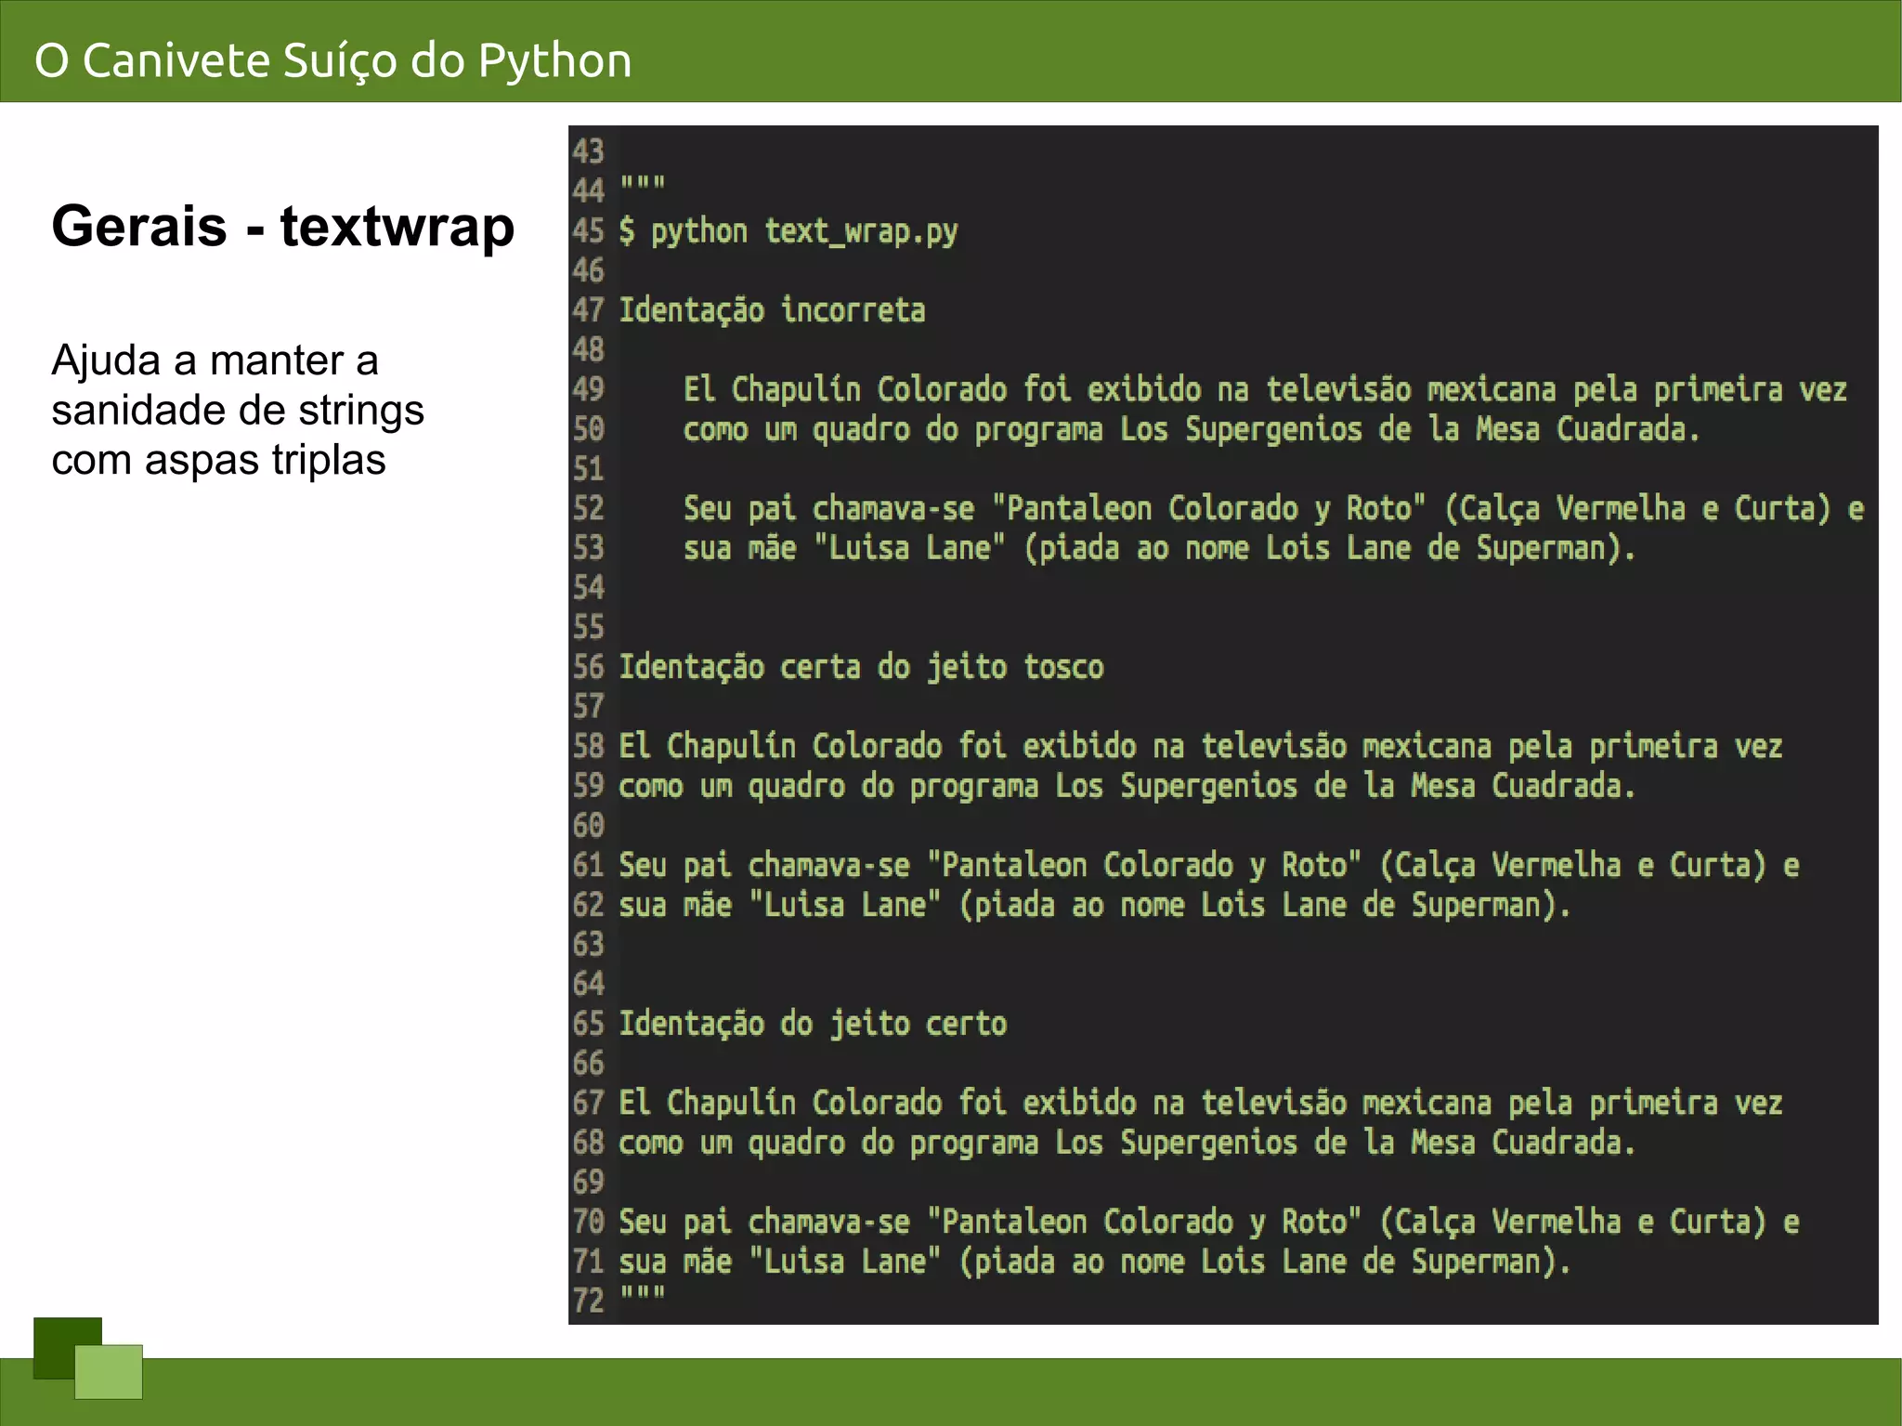The width and height of the screenshot is (1902, 1426).
Task: Click the closing triple quotes on line 72
Action: click(643, 1294)
